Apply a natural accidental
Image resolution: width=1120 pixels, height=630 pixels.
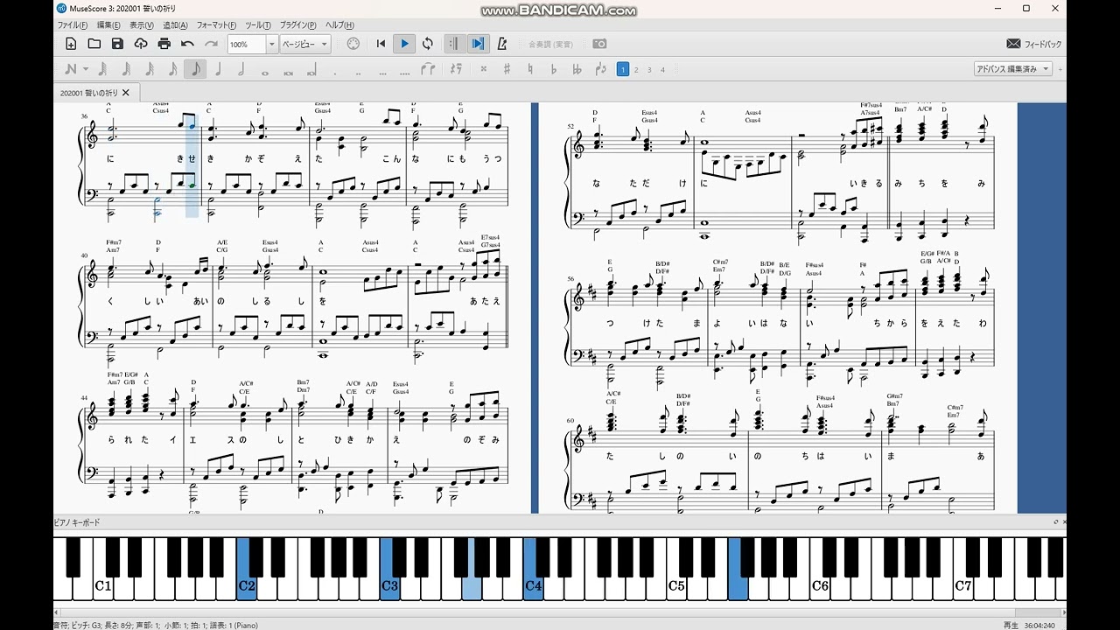530,69
